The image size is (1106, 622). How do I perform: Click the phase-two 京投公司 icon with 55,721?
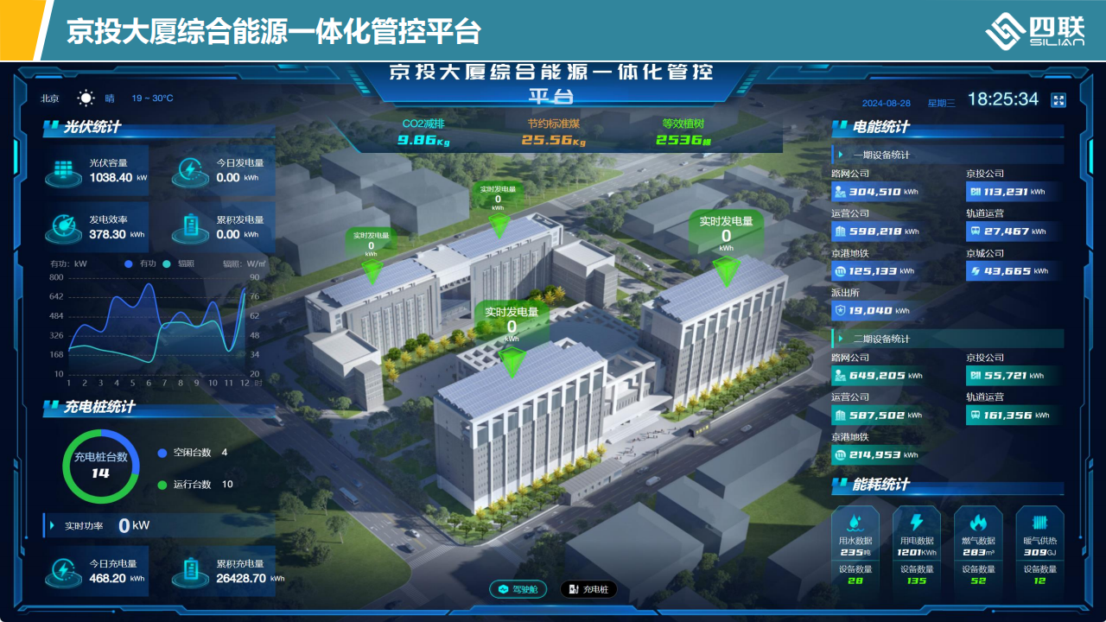click(975, 376)
